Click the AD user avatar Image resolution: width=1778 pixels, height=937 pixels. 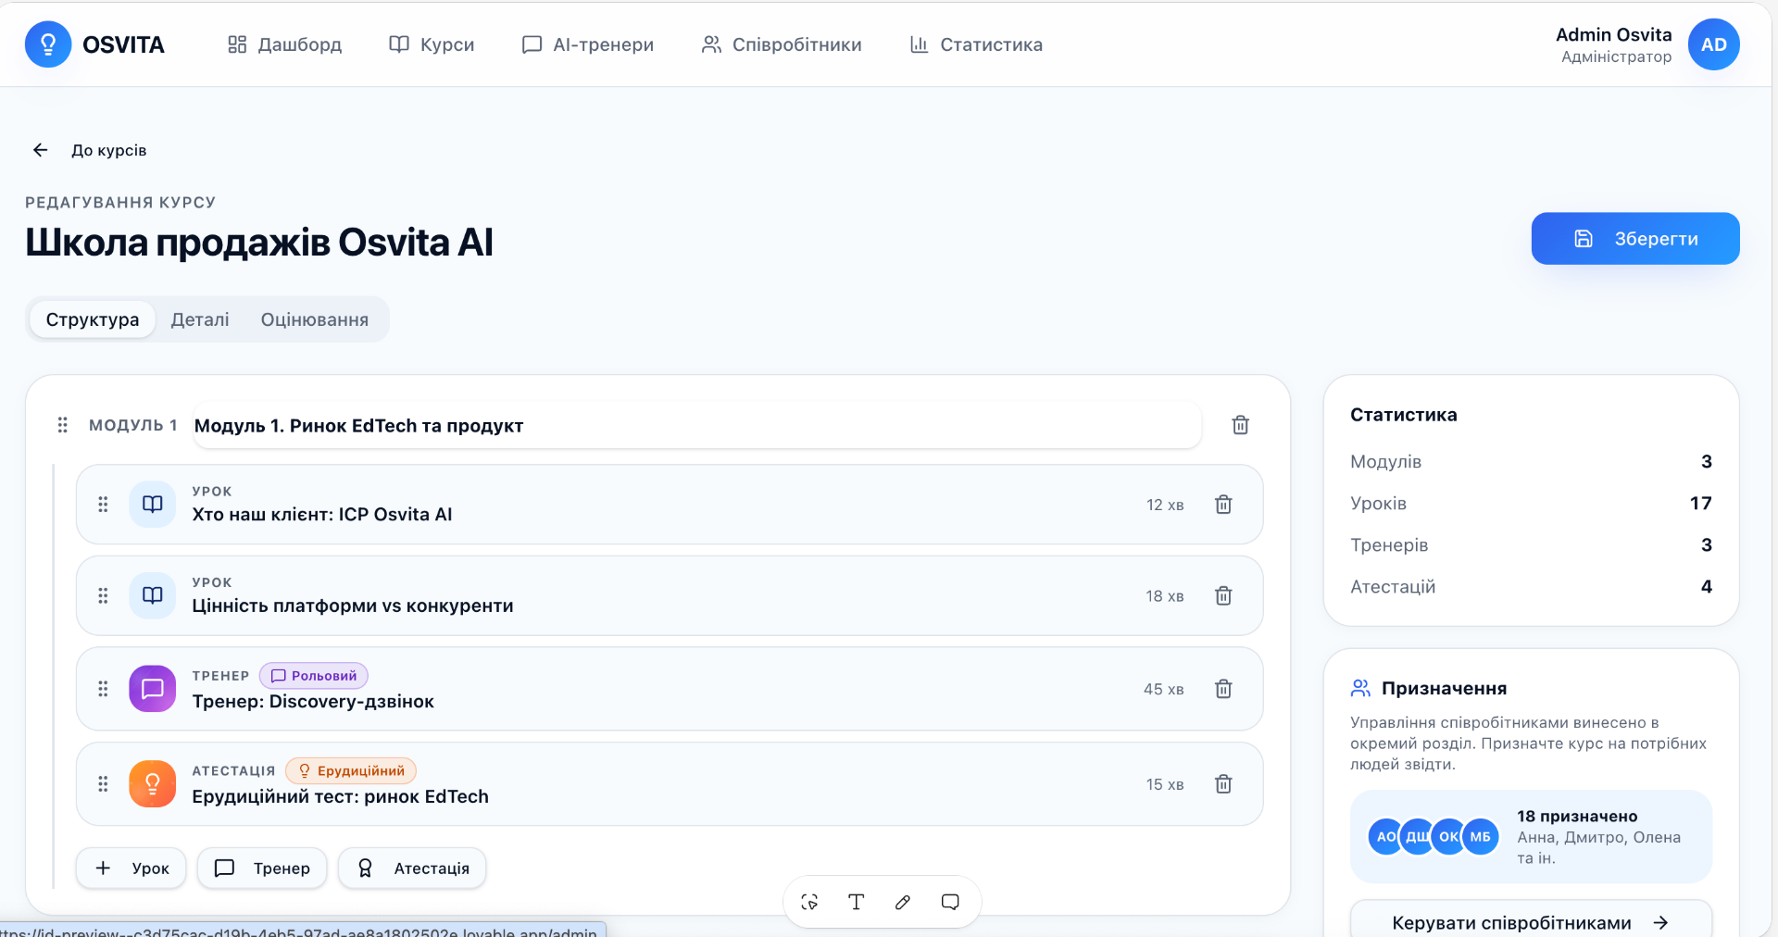[x=1713, y=44]
